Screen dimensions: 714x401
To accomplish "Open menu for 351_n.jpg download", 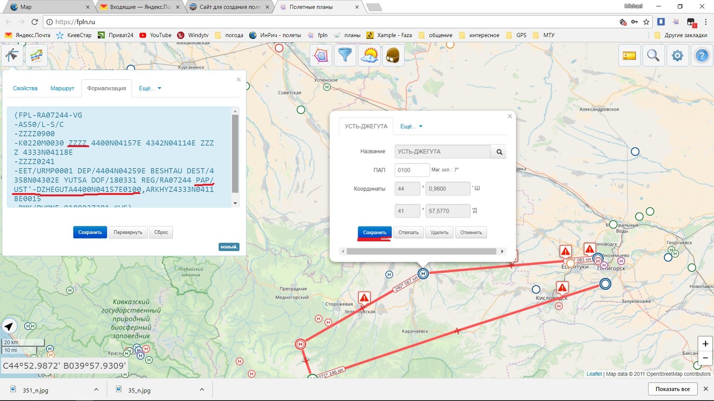I will coord(96,390).
